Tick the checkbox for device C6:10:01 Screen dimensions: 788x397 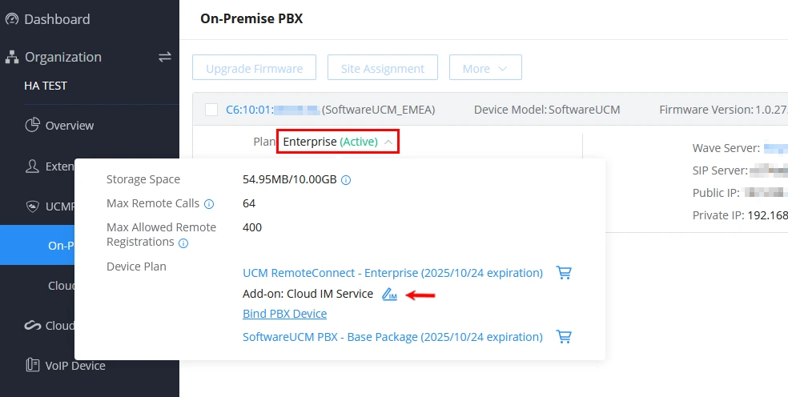pyautogui.click(x=211, y=110)
